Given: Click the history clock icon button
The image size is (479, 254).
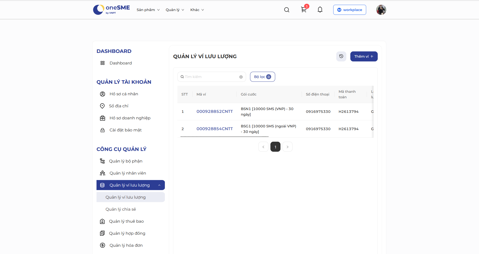Looking at the screenshot, I should [341, 56].
